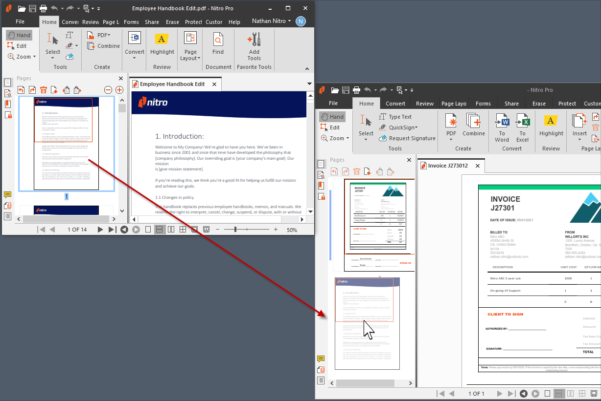Click the zoom-in plus icon for Handbook thumbnails

pos(119,90)
